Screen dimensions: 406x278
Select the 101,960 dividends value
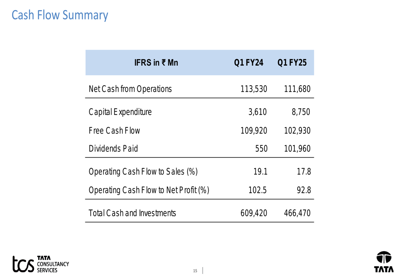pos(297,149)
